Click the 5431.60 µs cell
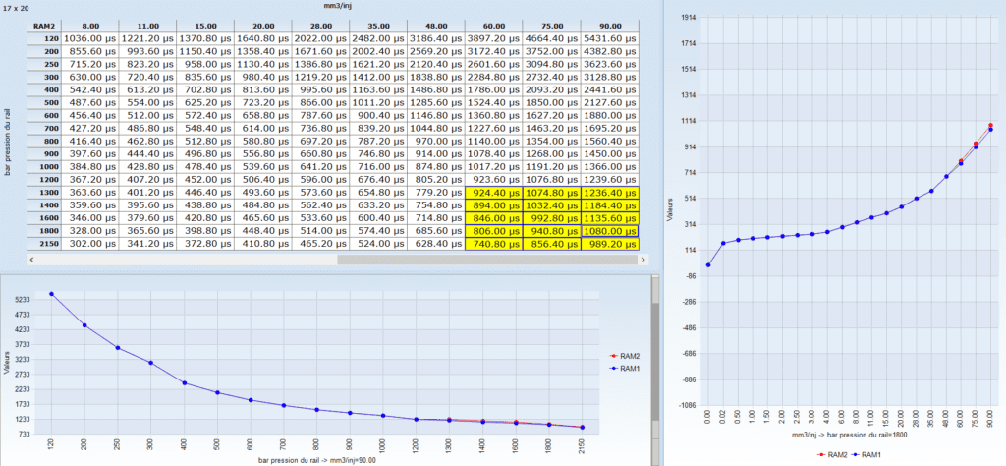Screen dimensions: 1006x466 [609, 36]
